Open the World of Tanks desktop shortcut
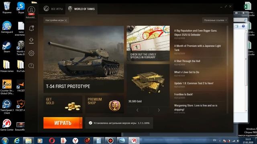Viewport: 257px width, 144px height. [21, 48]
